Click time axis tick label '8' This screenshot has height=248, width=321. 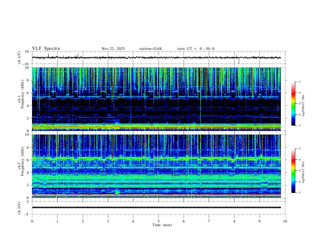pyautogui.click(x=234, y=221)
